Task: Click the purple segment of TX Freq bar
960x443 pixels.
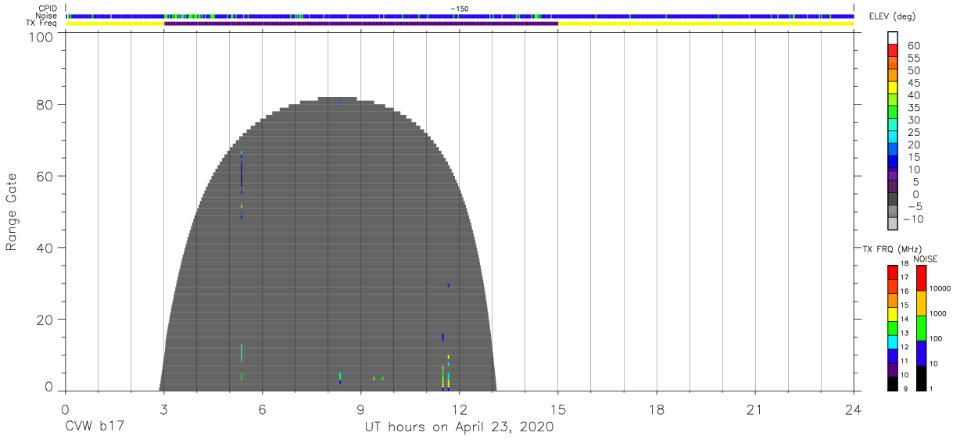Action: tap(361, 23)
